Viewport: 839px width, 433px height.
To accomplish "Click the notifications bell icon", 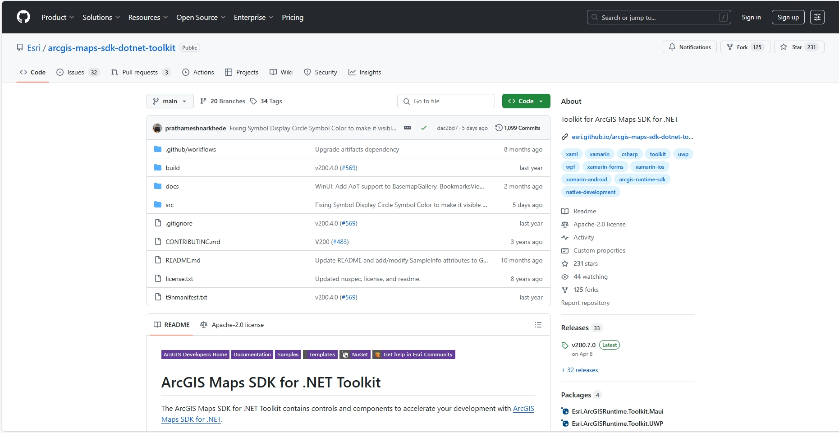I will point(672,47).
